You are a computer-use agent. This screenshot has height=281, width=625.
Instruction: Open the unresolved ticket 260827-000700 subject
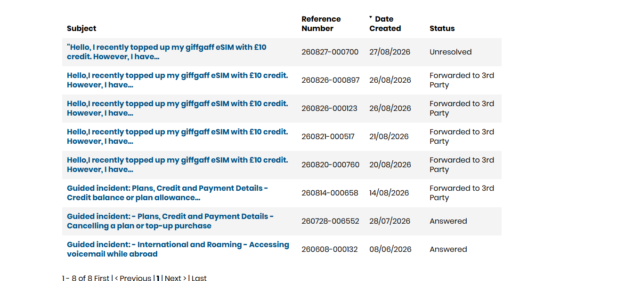coord(167,52)
